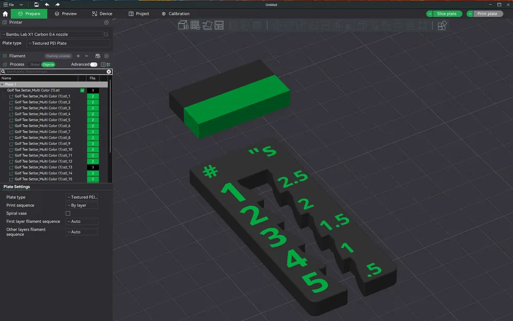This screenshot has width=513, height=321.
Task: Click the Add model cube icon
Action: point(183,25)
